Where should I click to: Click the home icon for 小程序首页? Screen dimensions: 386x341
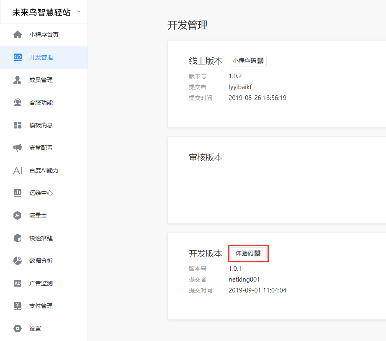[x=18, y=35]
